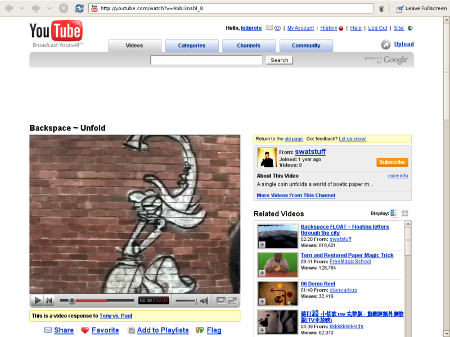
Task: Open the kidproto profile link
Action: pos(251,28)
